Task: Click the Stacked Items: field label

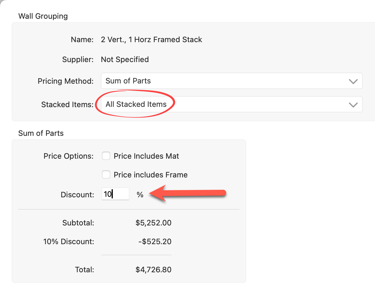Action: click(x=67, y=105)
